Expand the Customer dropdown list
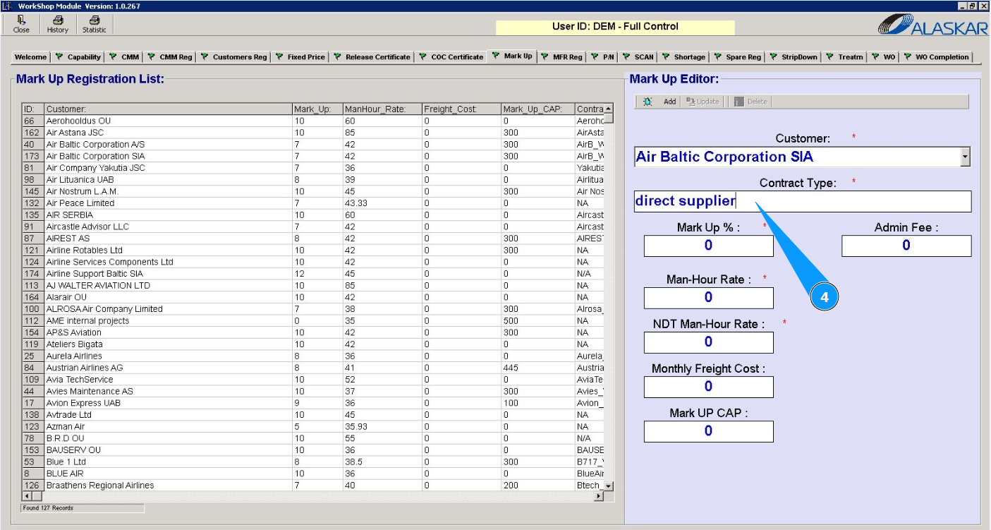 965,157
